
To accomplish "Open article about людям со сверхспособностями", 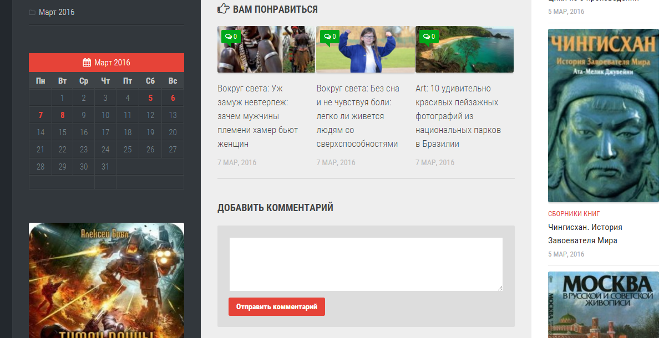I will click(x=358, y=116).
